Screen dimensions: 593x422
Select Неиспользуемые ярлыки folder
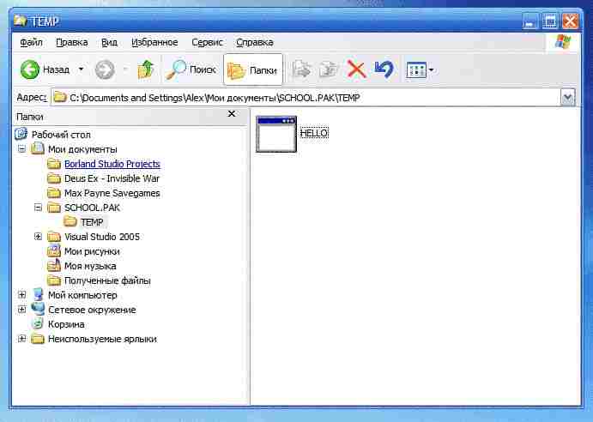coord(102,339)
